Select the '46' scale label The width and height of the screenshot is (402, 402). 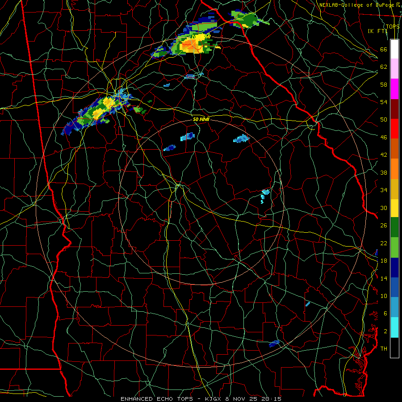pyautogui.click(x=384, y=137)
